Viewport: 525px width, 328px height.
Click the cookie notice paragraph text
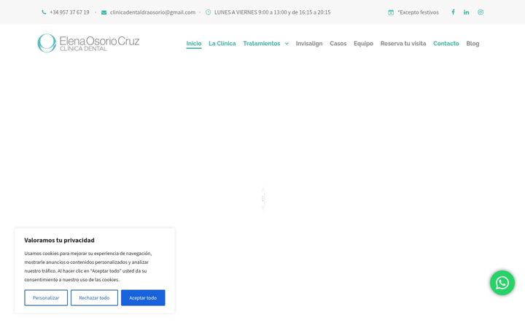88,267
